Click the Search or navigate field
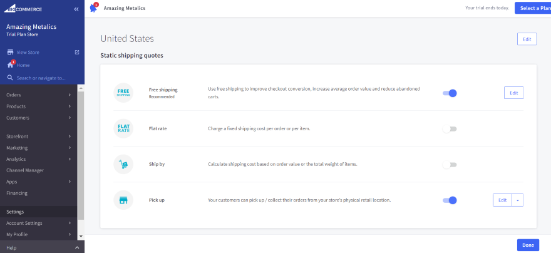 41,78
